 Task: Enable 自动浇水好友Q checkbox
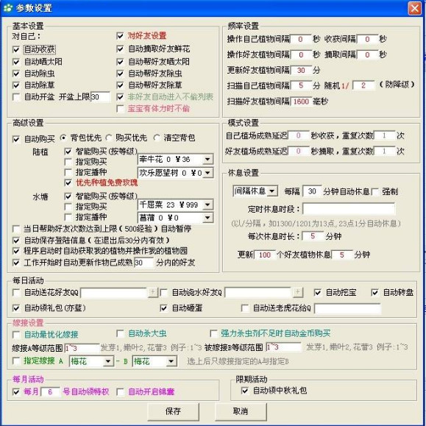[164, 293]
